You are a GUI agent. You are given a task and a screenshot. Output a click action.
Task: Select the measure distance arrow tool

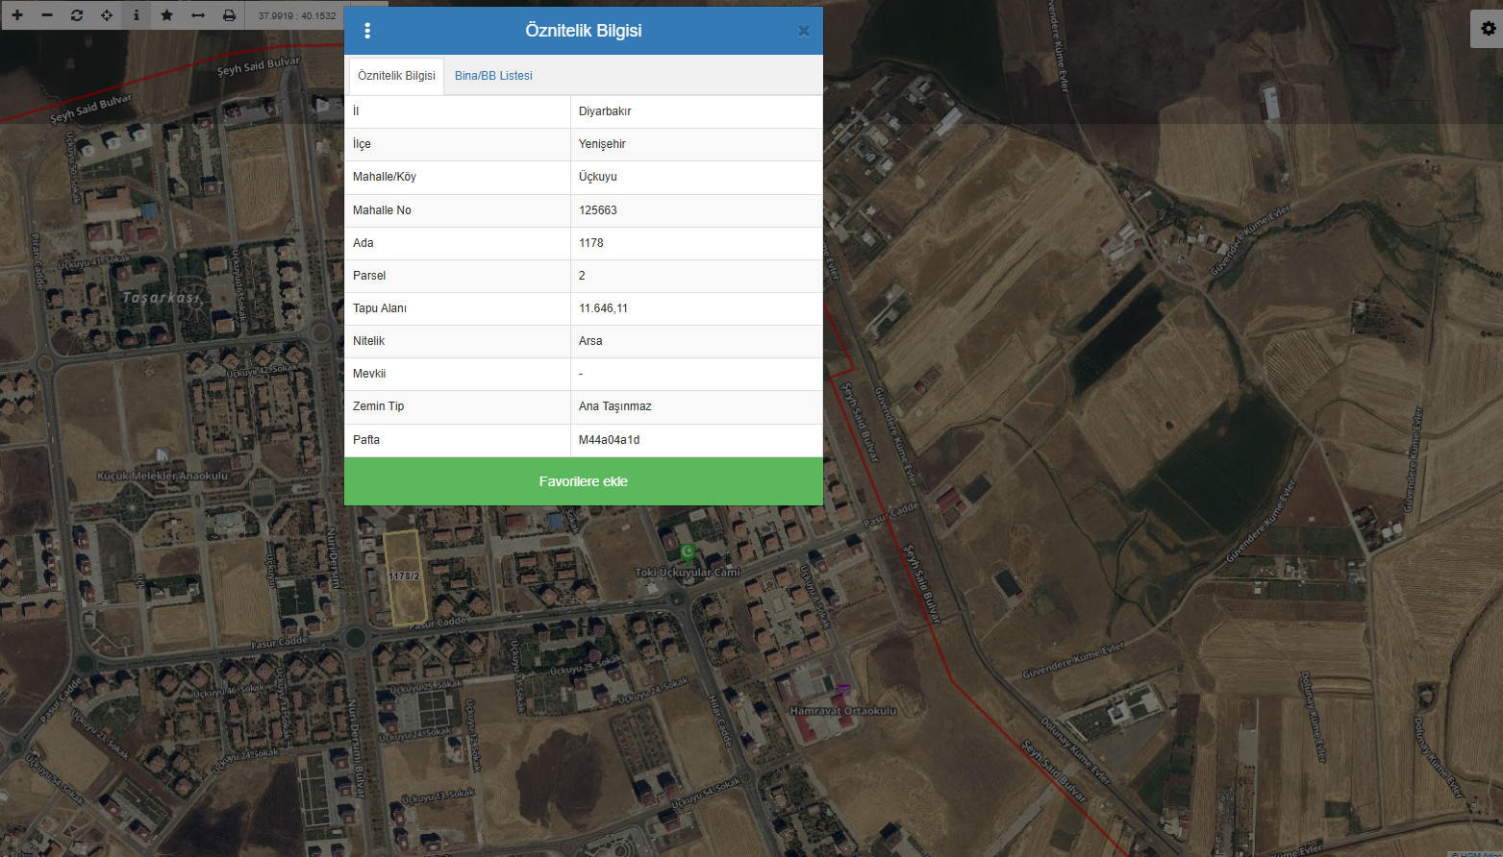click(198, 15)
